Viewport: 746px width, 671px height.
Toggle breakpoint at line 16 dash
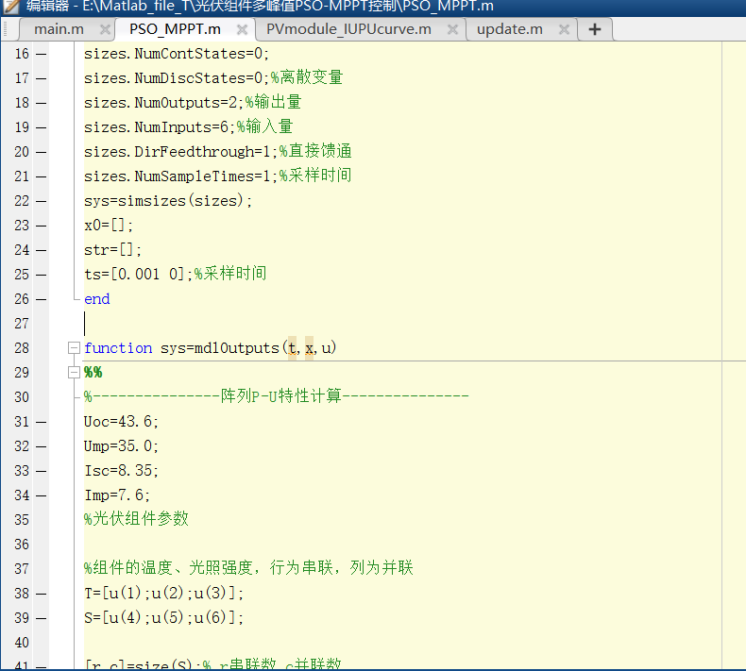pos(41,54)
